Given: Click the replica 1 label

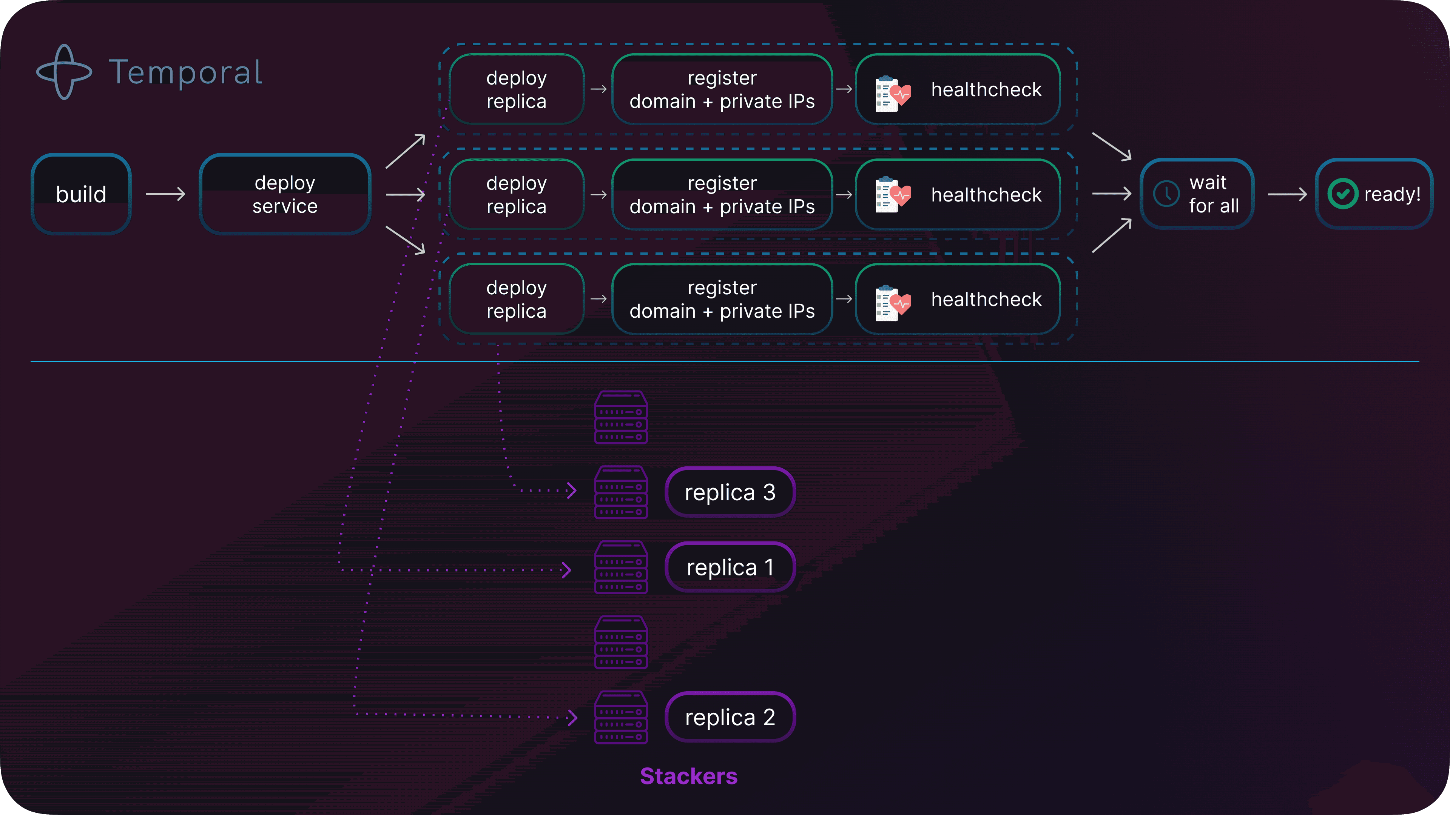Looking at the screenshot, I should coord(730,567).
